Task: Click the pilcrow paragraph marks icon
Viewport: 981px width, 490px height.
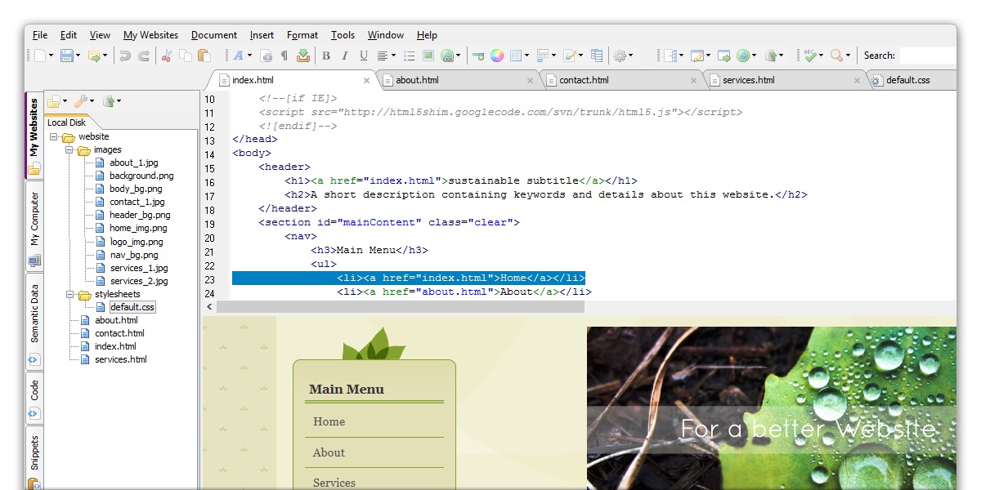Action: point(284,56)
